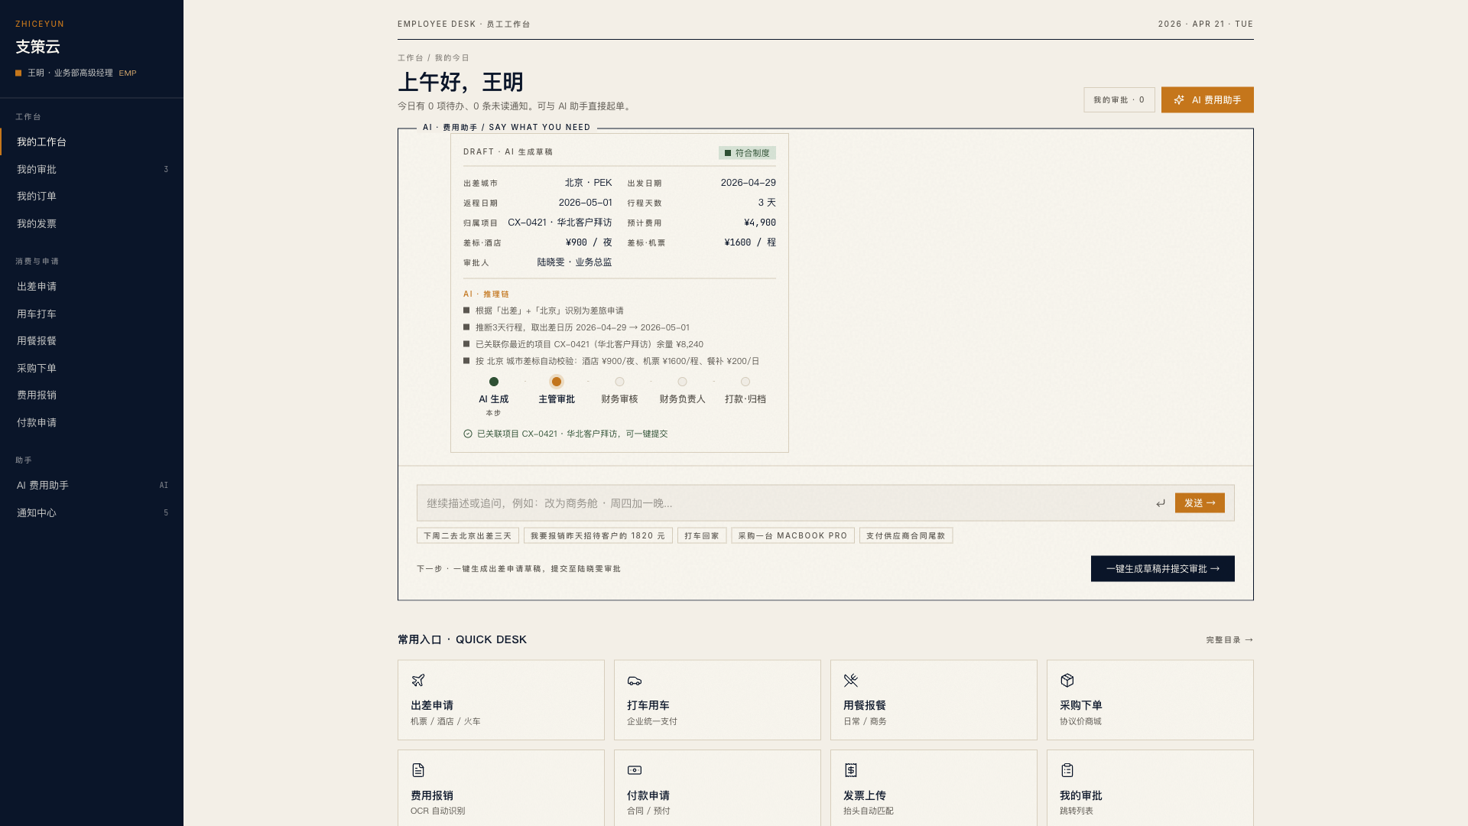Choose the 打车回家 suggestion chip
The height and width of the screenshot is (826, 1468).
click(701, 536)
